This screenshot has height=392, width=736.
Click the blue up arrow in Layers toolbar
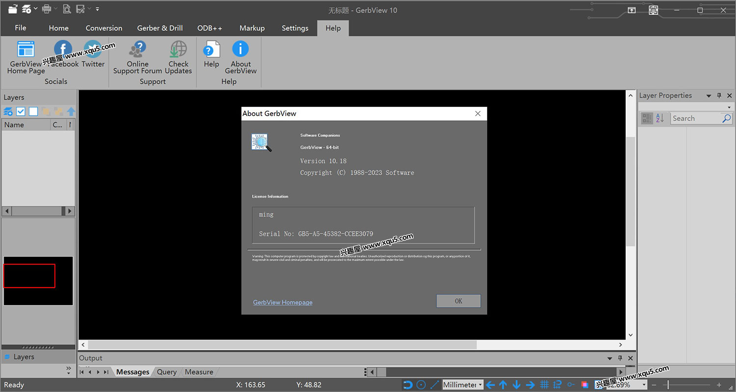(x=71, y=111)
